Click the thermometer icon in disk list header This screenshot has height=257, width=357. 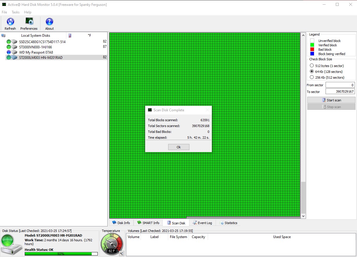70,36
